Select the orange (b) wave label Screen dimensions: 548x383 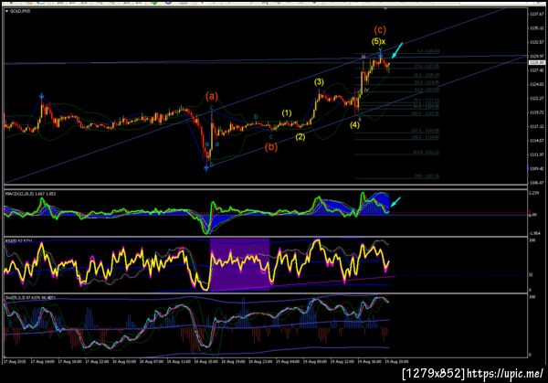[271, 147]
